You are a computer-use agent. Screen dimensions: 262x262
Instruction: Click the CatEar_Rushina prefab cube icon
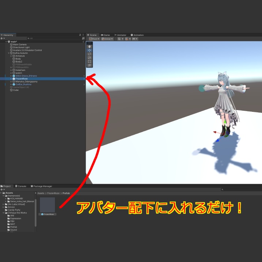click(14, 84)
